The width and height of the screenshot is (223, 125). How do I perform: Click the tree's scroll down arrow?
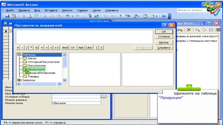point(64,80)
